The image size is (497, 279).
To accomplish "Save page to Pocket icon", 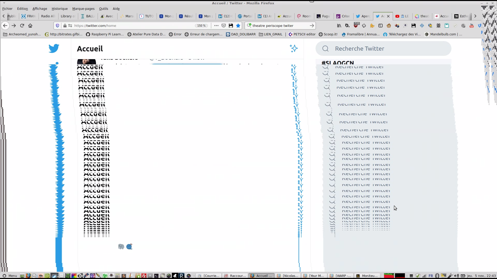I will pyautogui.click(x=224, y=26).
